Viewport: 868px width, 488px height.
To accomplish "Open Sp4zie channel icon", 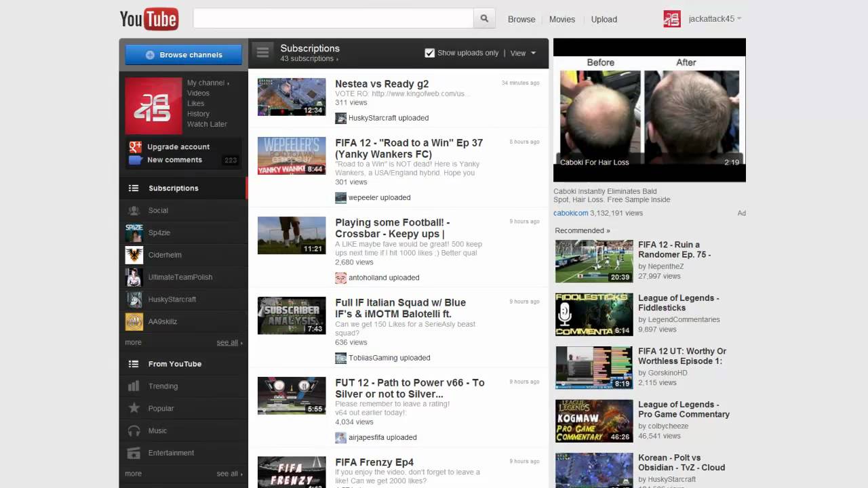I will click(134, 232).
